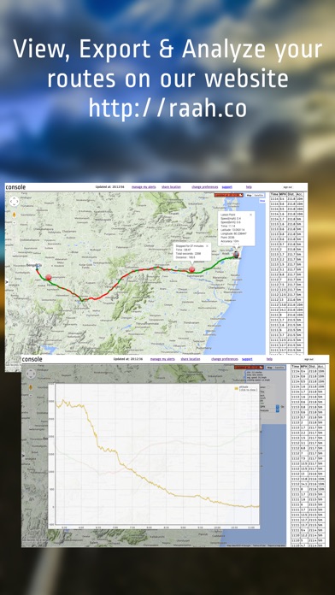Open manage my alerts in upper console

point(143,187)
